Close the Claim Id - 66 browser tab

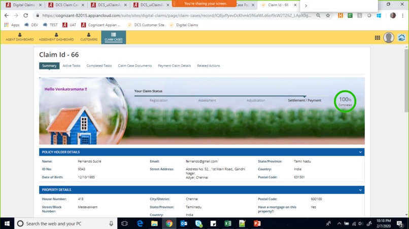pos(295,5)
